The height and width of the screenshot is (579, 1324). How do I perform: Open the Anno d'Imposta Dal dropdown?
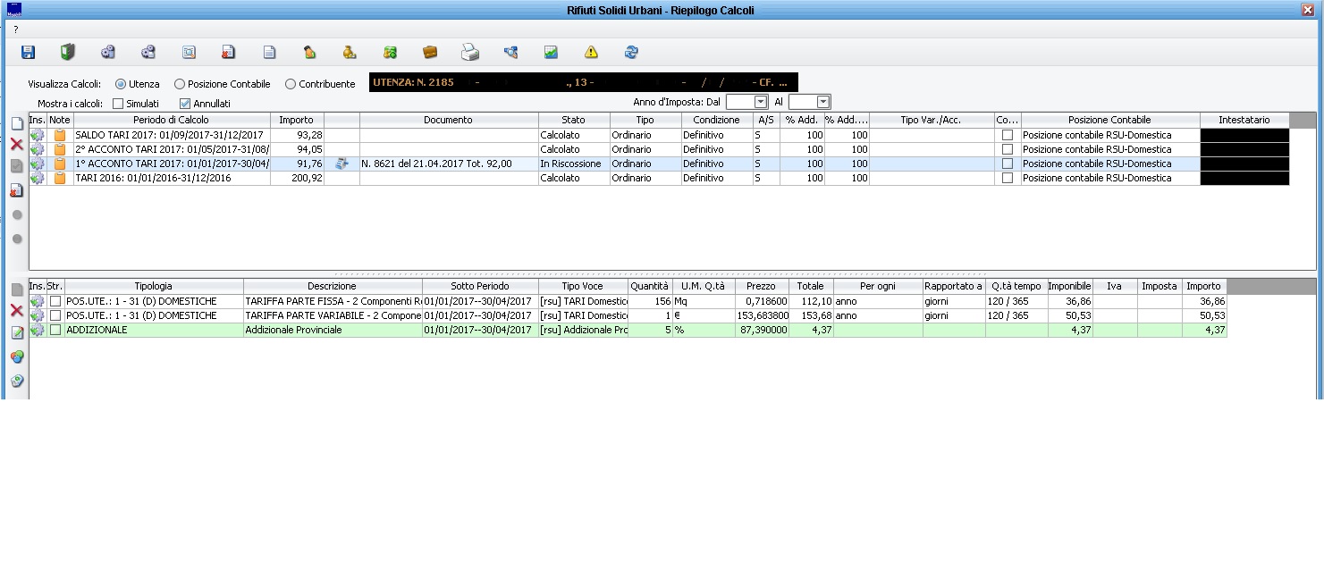coord(761,103)
